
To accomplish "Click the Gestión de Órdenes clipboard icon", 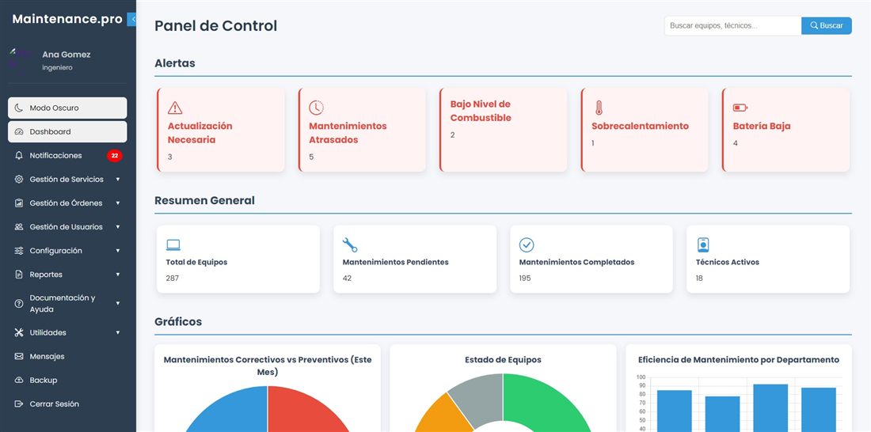I will [19, 203].
